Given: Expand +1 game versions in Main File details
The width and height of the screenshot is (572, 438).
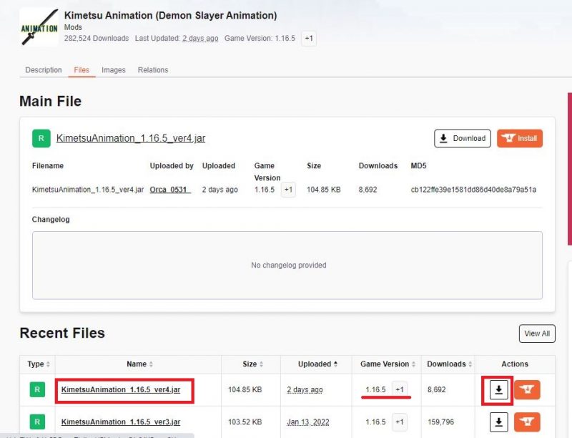Looking at the screenshot, I should tap(287, 190).
